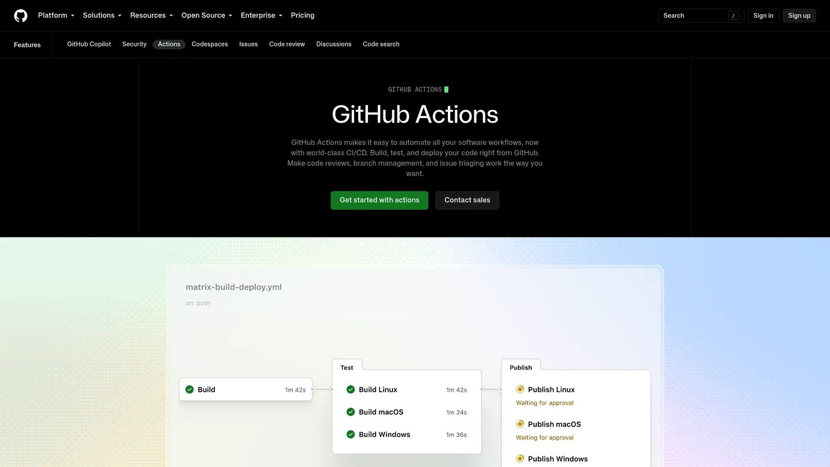Expand the Enterprise dropdown menu
This screenshot has height=467, width=830.
point(261,15)
